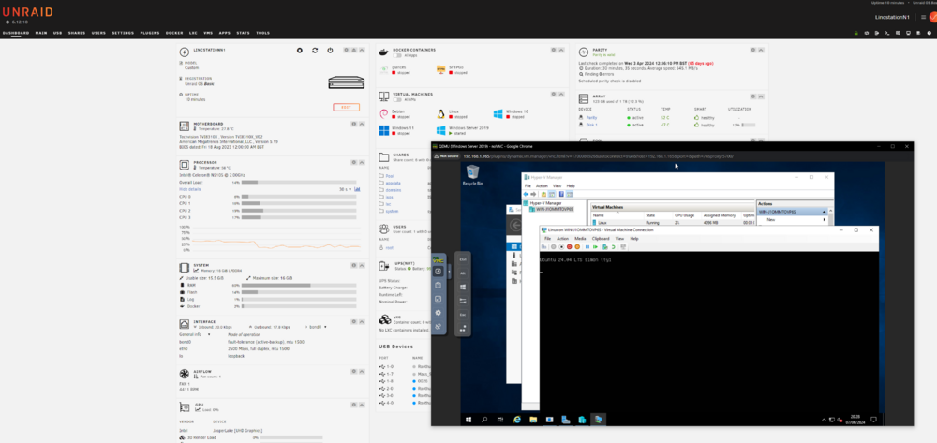Collapse the Array tile

(761, 96)
